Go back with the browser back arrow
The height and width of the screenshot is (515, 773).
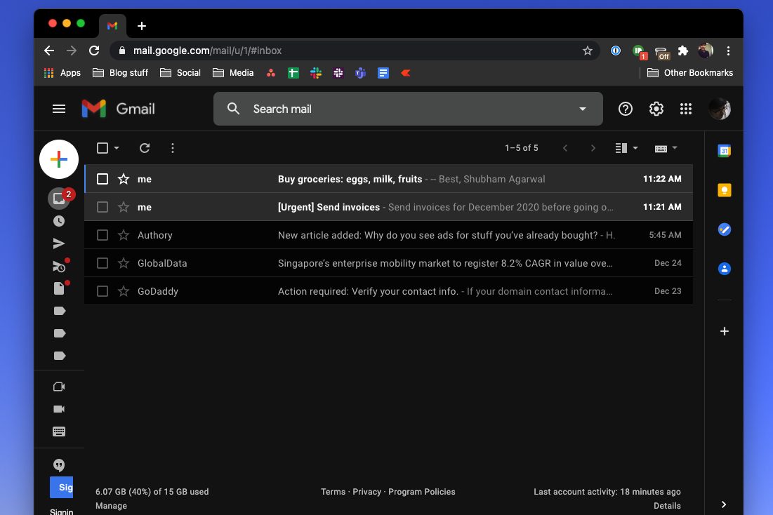pos(49,51)
